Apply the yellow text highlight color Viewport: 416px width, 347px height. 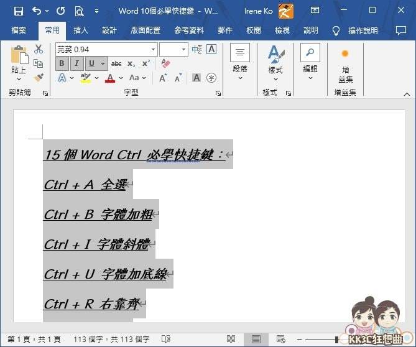point(86,78)
